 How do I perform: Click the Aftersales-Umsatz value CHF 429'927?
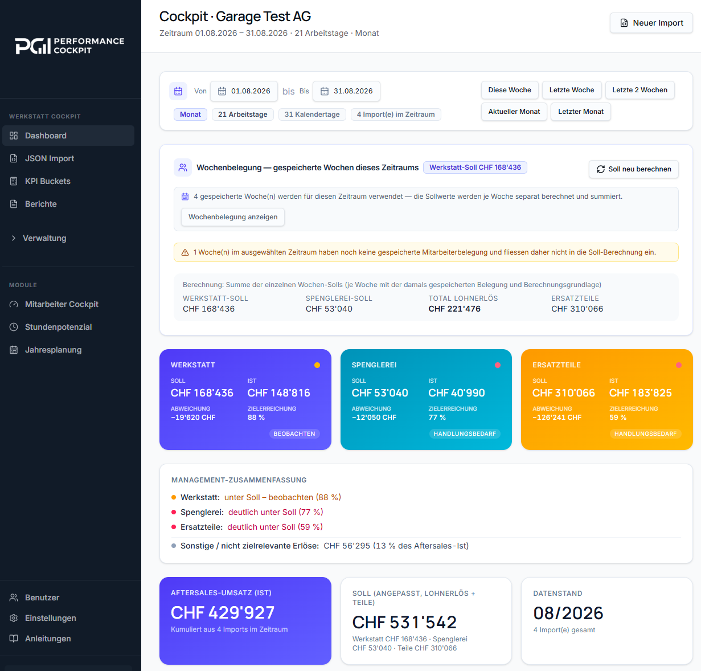(223, 613)
